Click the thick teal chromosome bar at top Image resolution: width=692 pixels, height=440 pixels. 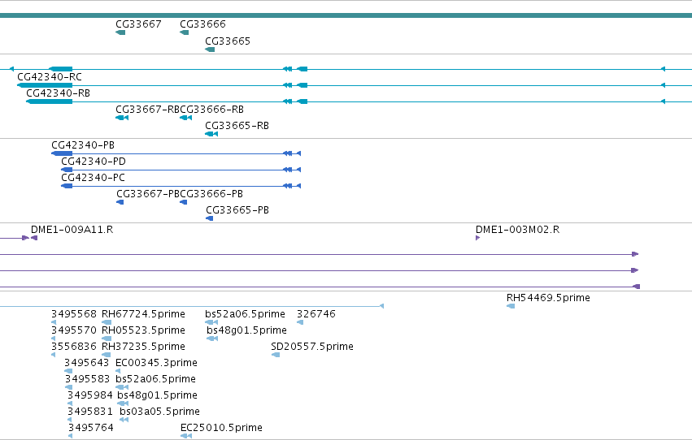pos(346,15)
